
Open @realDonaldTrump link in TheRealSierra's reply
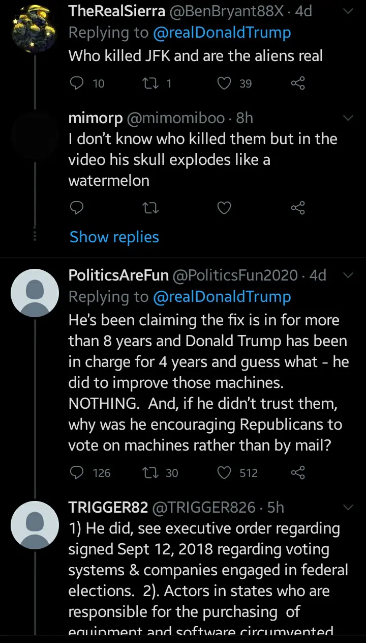point(222,33)
